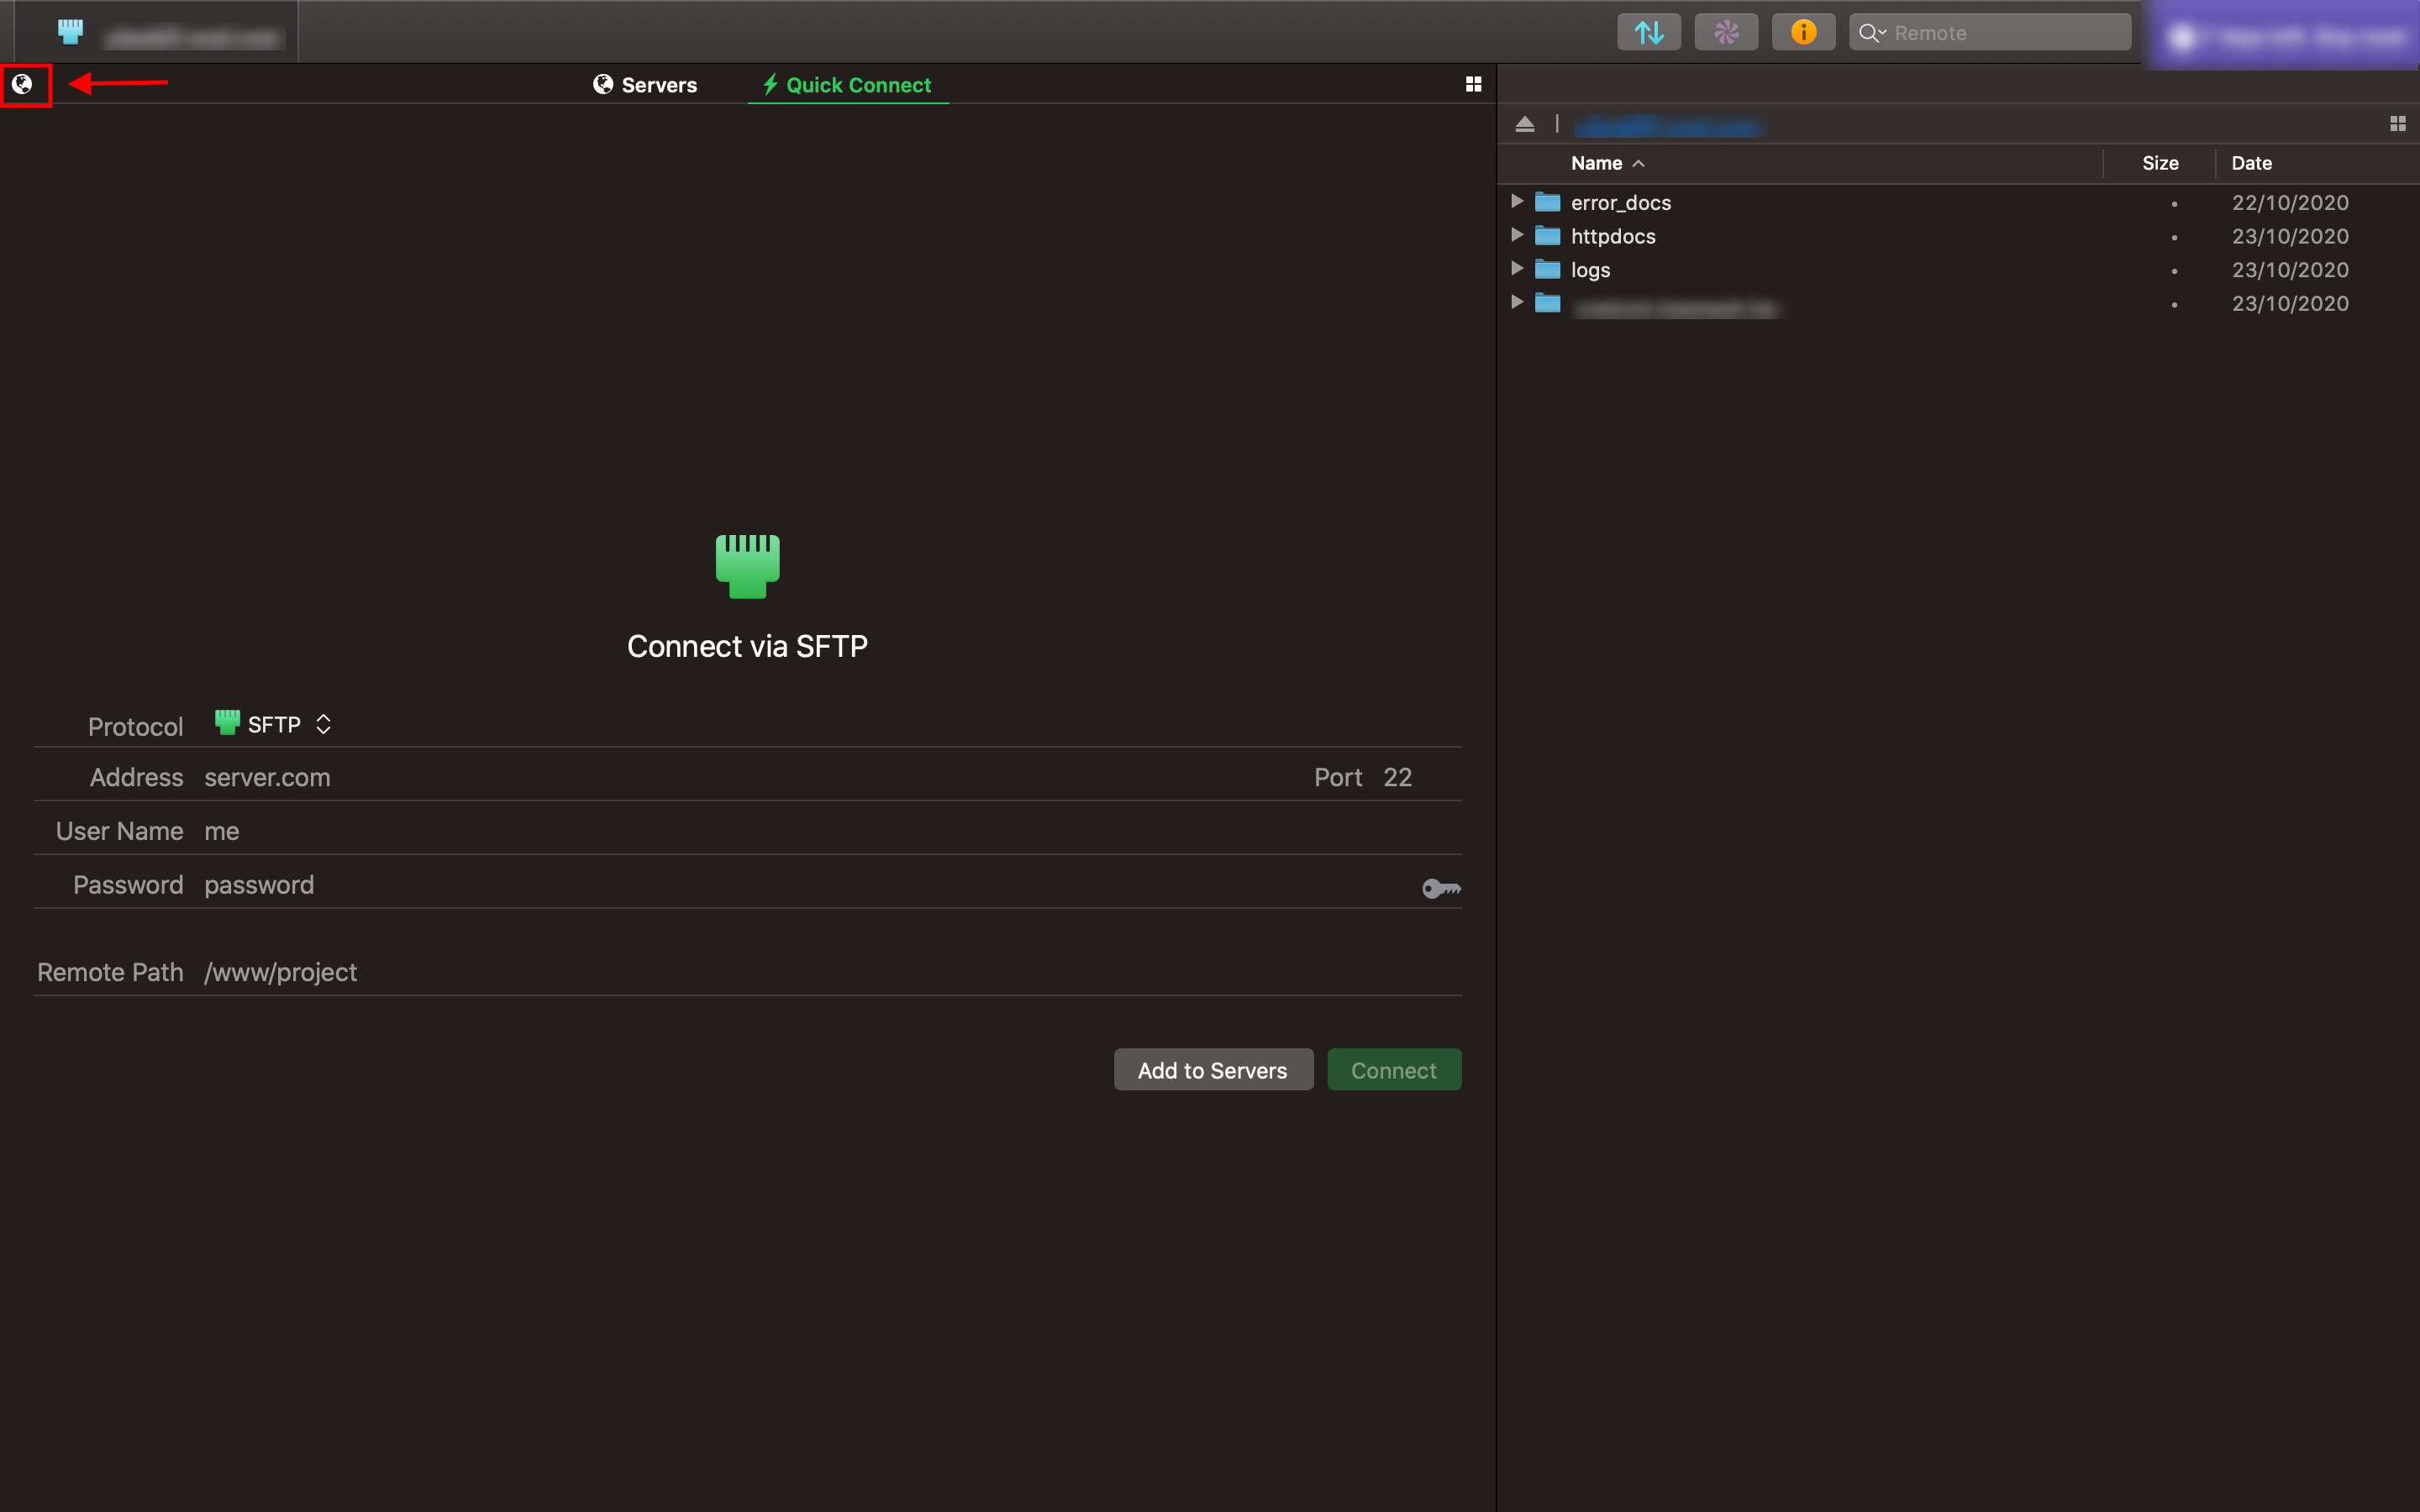
Task: Click the date 23/10/2020 for logs
Action: pyautogui.click(x=2290, y=270)
